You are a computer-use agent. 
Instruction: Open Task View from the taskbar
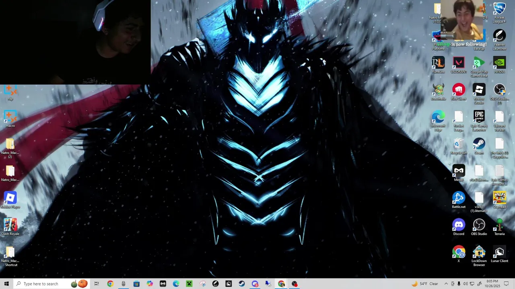coord(97,284)
